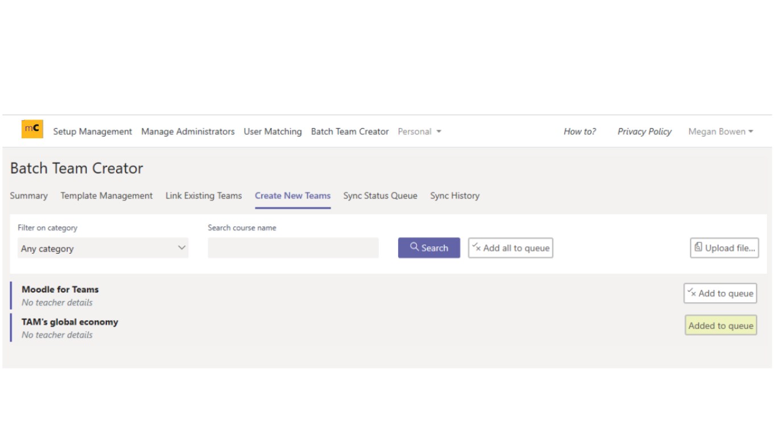777x437 pixels.
Task: Switch to Template Management tab
Action: pyautogui.click(x=106, y=196)
